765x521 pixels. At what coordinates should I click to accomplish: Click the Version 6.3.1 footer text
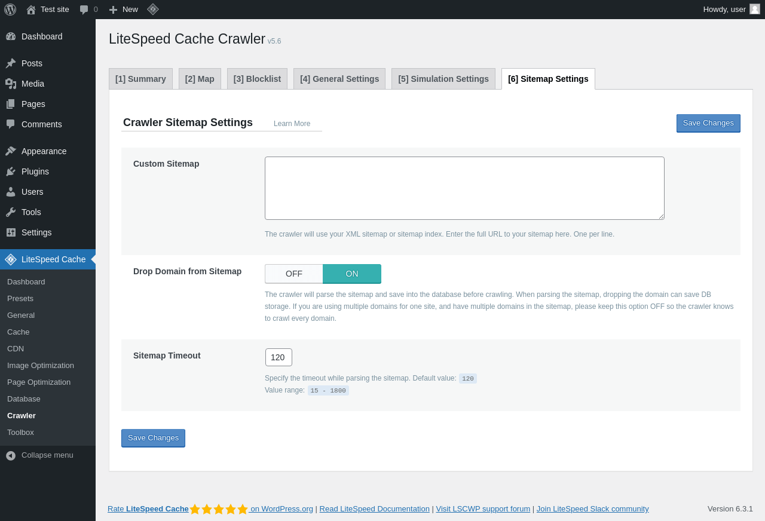730,509
